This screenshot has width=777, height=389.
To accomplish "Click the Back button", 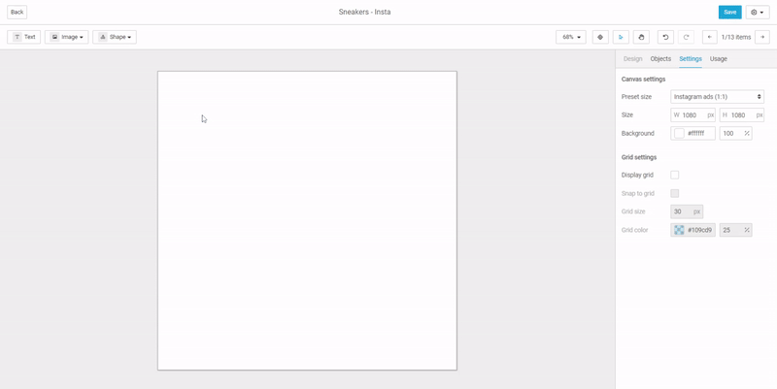I will tap(17, 12).
